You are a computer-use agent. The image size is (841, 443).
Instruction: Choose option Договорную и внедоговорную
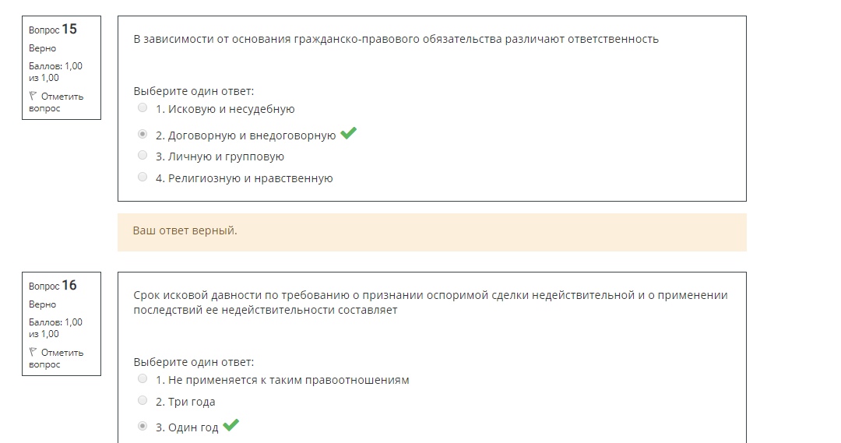[x=143, y=134]
